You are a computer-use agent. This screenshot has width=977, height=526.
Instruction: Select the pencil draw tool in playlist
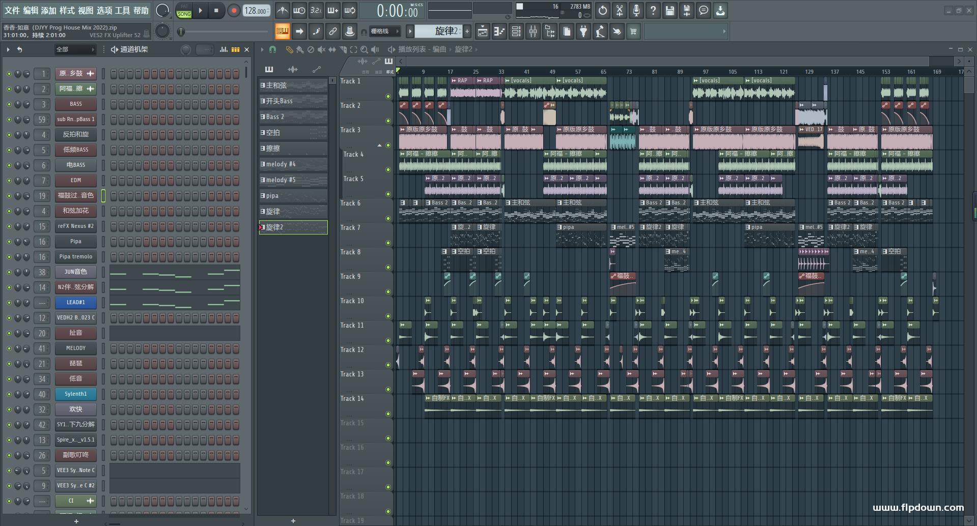[x=289, y=49]
